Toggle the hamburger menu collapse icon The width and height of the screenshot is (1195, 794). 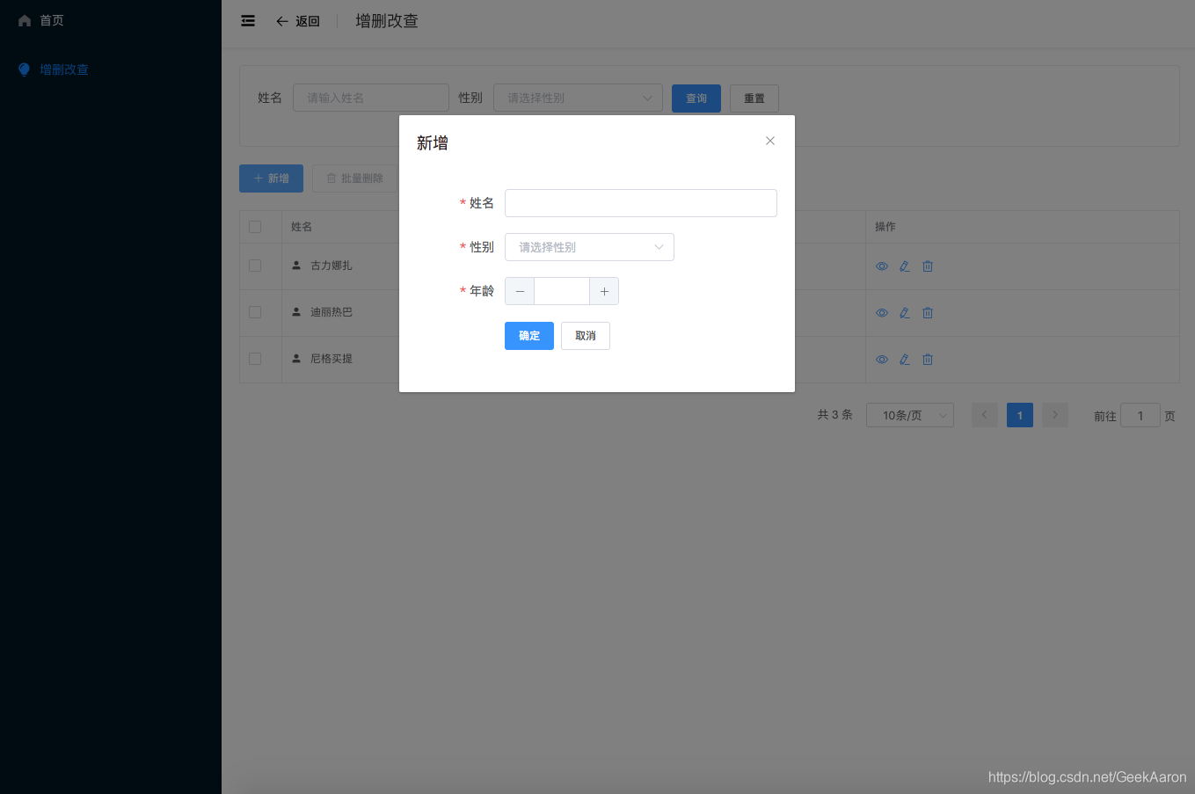click(x=248, y=20)
